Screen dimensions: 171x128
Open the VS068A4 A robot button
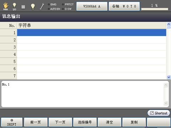tap(92, 6)
